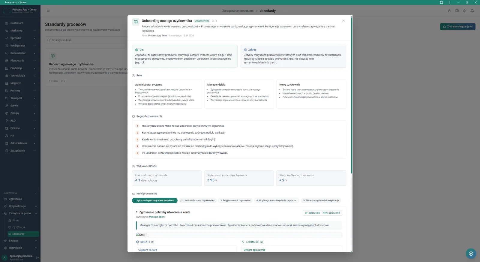Expand the Zarządzanie menu chevron
The image size is (480, 262).
pos(34,151)
